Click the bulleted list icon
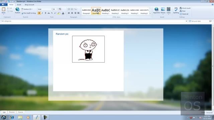The width and height of the screenshot is (214, 120). tap(69, 9)
